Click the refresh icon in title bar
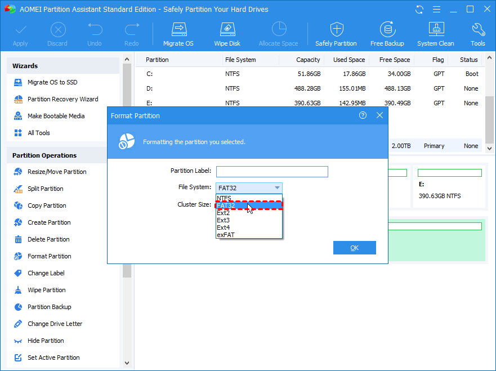This screenshot has width=496, height=371. [x=419, y=10]
